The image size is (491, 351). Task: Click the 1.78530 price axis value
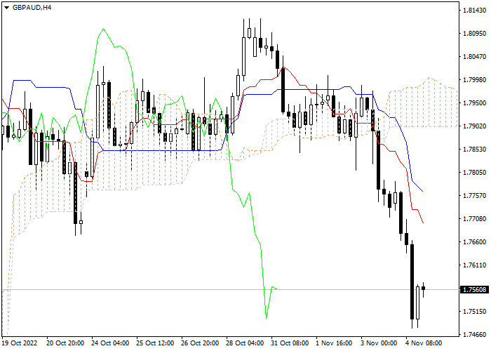click(x=475, y=150)
